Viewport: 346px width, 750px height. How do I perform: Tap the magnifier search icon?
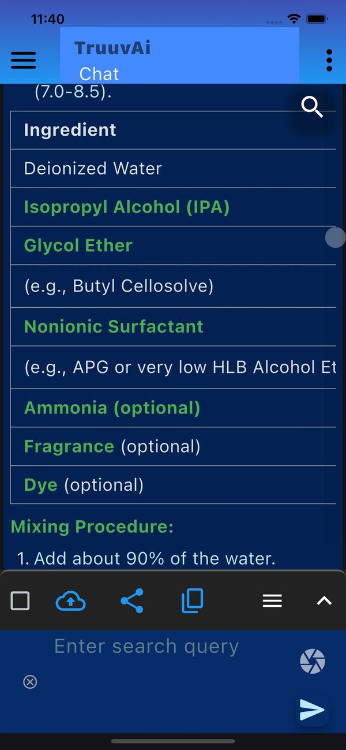point(312,107)
